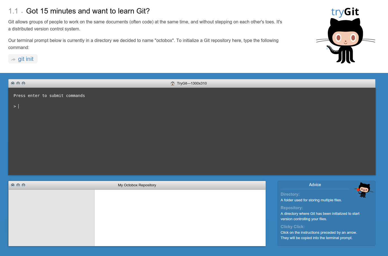Click the leftmost window circle on the terminal
The height and width of the screenshot is (256, 388).
tap(13, 83)
